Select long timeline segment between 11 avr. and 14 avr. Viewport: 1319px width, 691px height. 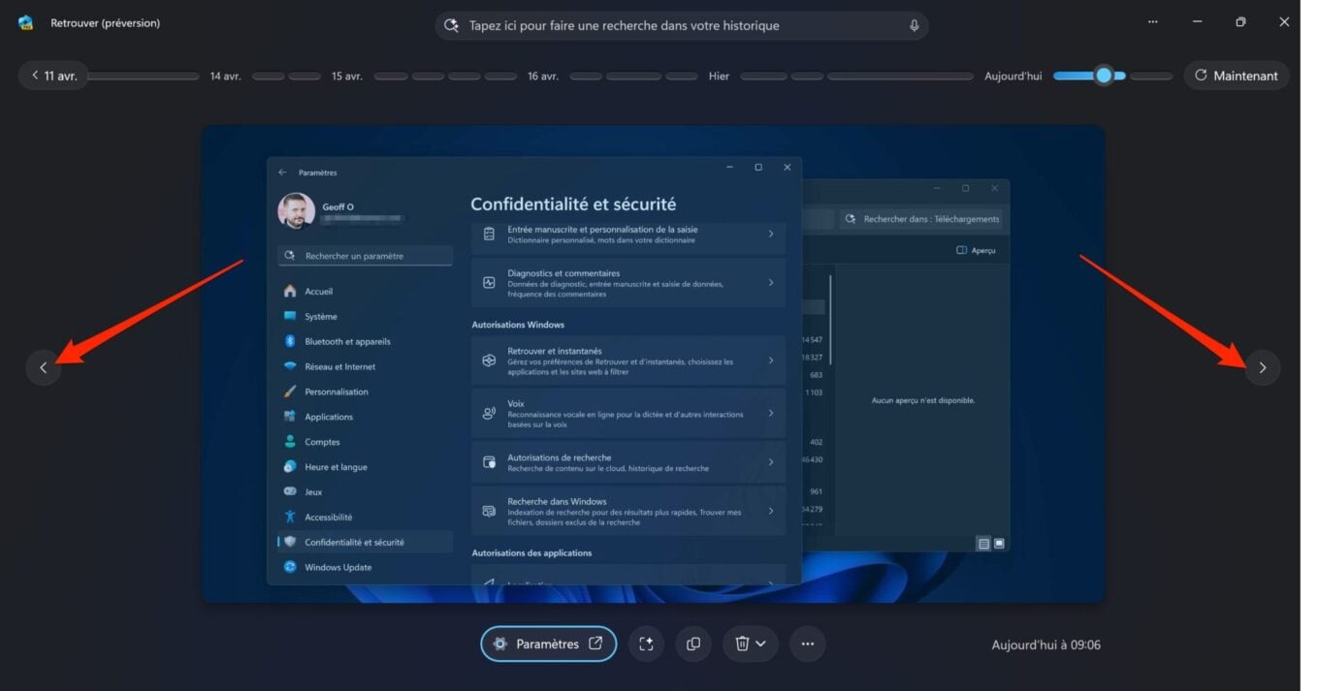[x=143, y=76]
